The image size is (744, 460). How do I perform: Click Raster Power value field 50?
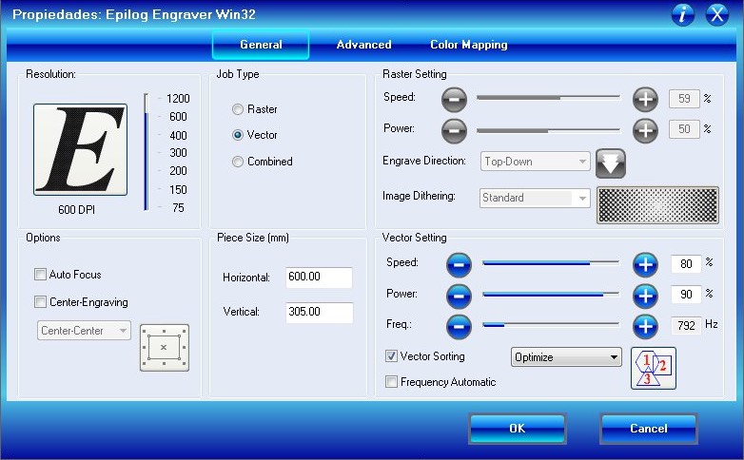coord(684,129)
